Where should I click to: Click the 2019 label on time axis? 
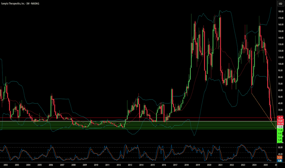[x=198, y=165]
